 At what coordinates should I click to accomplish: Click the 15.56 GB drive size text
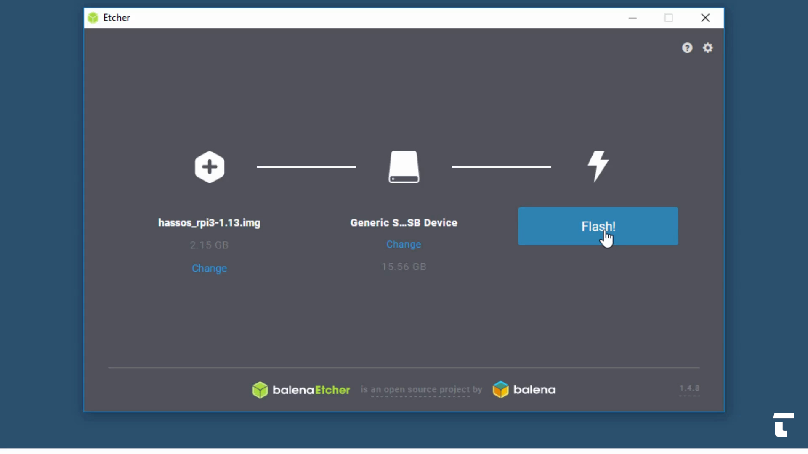tap(404, 267)
